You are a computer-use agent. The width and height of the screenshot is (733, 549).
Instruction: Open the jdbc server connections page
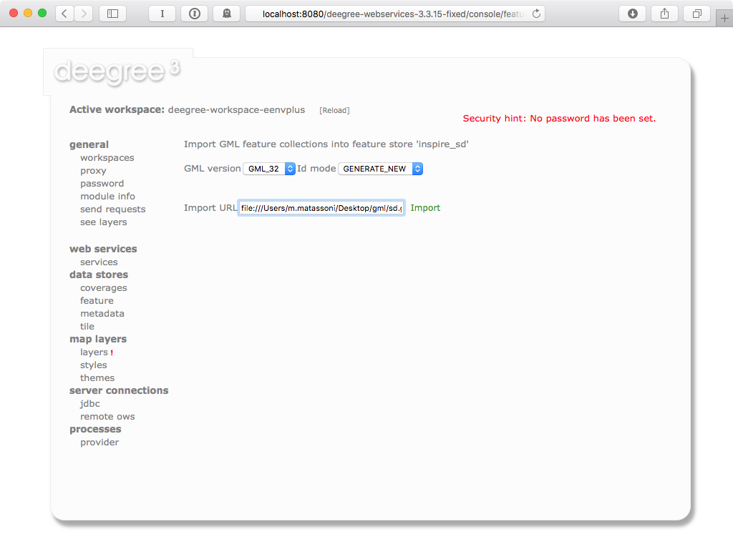click(89, 404)
